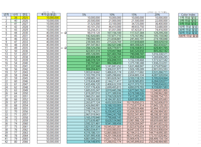Select the 연도 column header cell
Viewport: 201px width, 147px height.
(25, 15)
